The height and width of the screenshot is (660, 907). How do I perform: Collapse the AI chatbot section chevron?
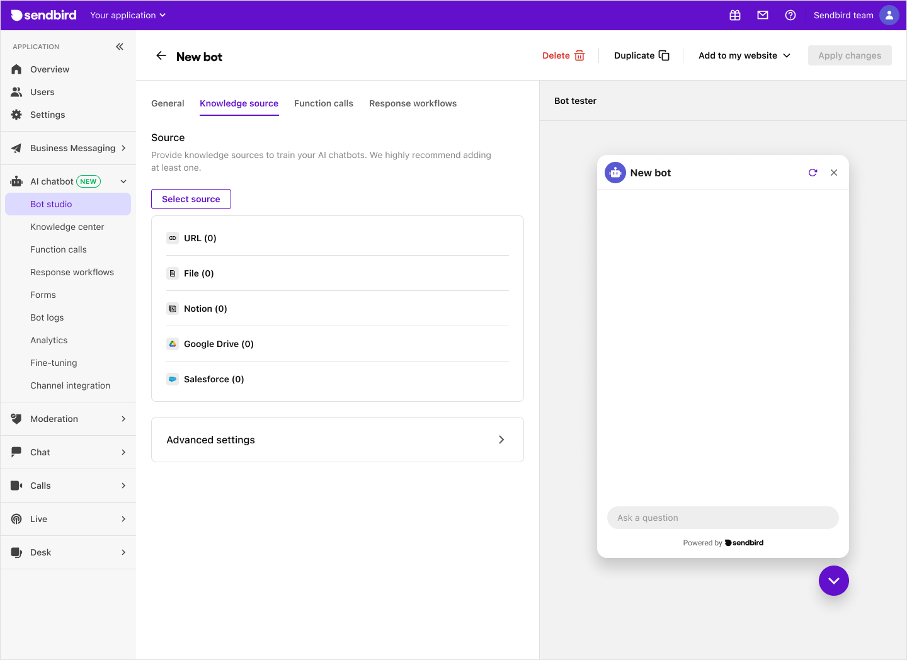click(x=123, y=181)
